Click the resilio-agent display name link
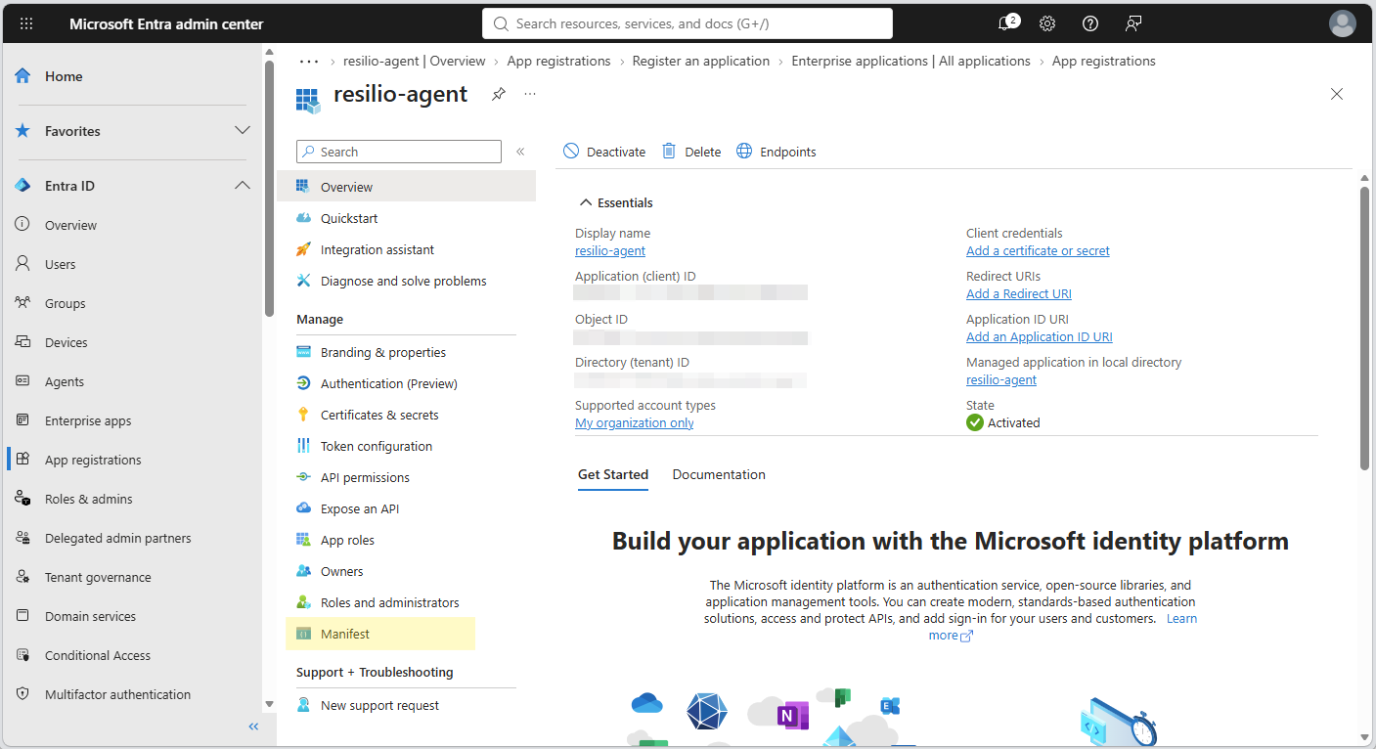Image resolution: width=1376 pixels, height=749 pixels. pyautogui.click(x=610, y=251)
